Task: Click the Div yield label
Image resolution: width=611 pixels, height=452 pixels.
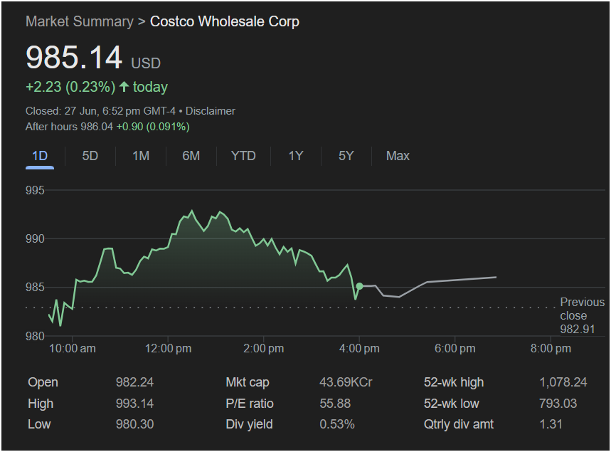Action: pos(249,424)
